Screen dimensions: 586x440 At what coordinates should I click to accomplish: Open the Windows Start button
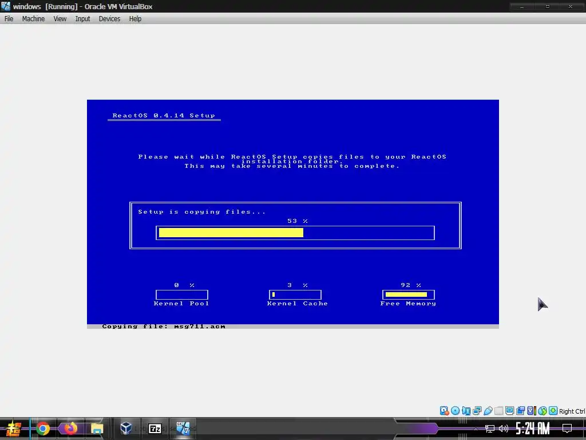coord(14,429)
